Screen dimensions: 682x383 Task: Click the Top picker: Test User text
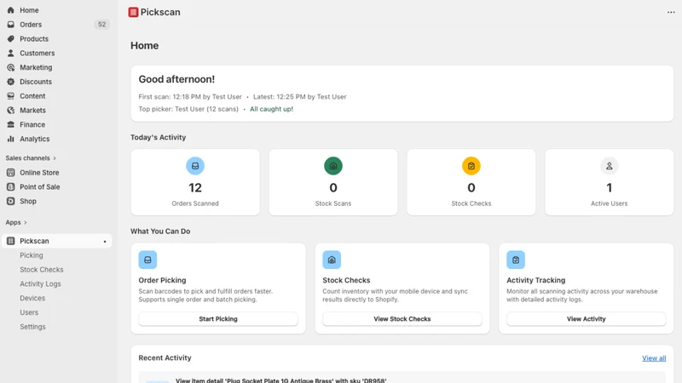pos(188,109)
